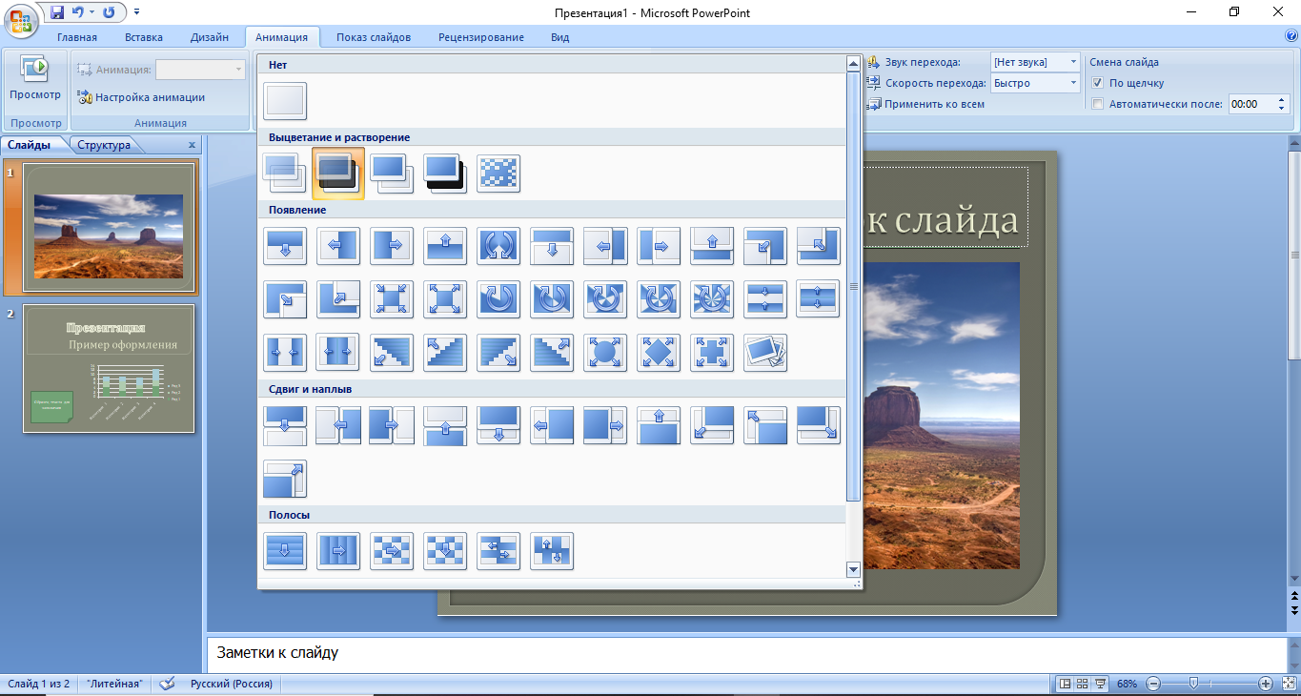Select the 'Нет' (no transition) thumbnail
Screen dimensions: 1301x696
285,101
